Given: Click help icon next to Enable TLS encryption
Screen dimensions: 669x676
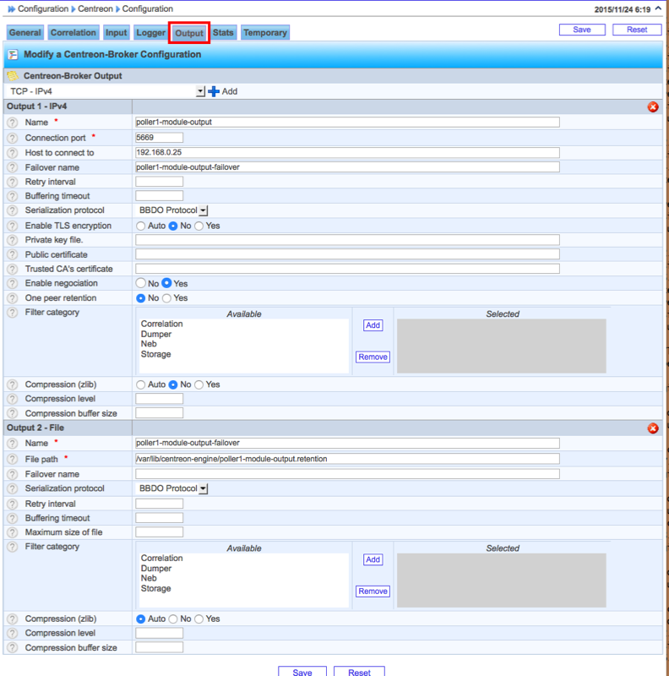Looking at the screenshot, I should tap(13, 226).
